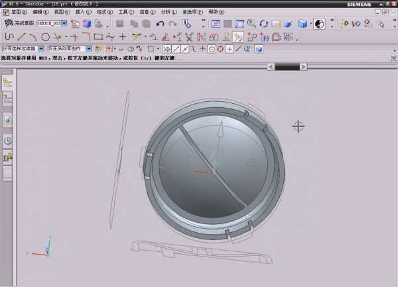Viewport: 398px width, 287px height.
Task: Click the Finish Sketch flag button
Action: [19, 23]
